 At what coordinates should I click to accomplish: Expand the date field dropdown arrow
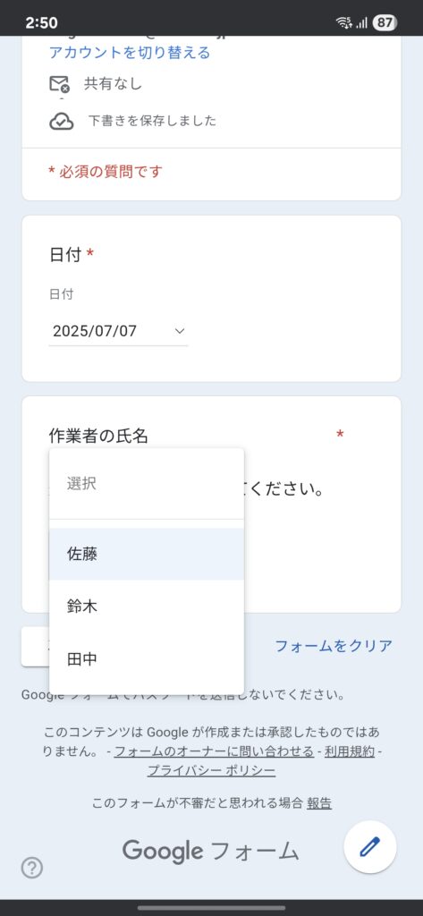[180, 331]
